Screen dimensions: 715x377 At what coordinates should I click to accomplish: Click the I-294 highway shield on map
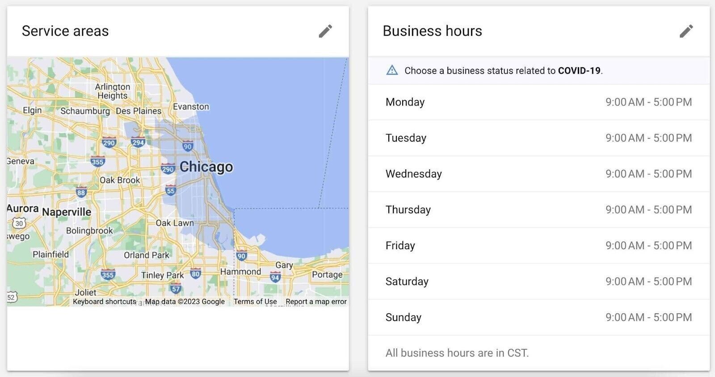click(x=138, y=142)
